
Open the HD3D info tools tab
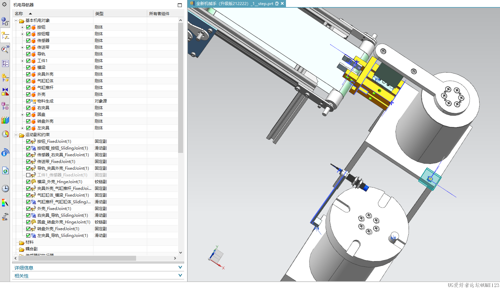point(5,153)
